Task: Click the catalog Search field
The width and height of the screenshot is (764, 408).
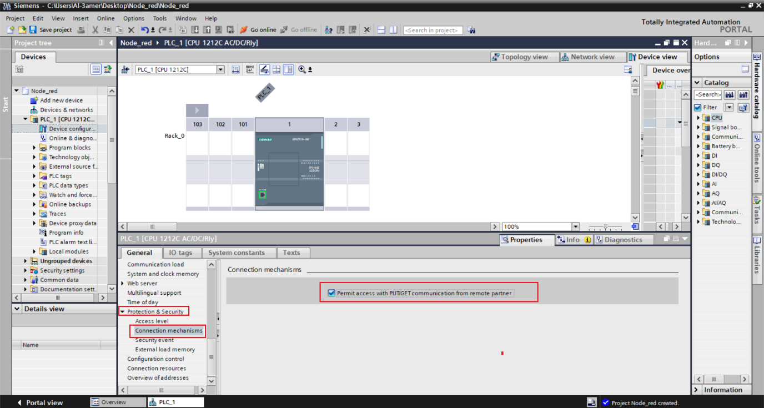Action: pyautogui.click(x=708, y=95)
